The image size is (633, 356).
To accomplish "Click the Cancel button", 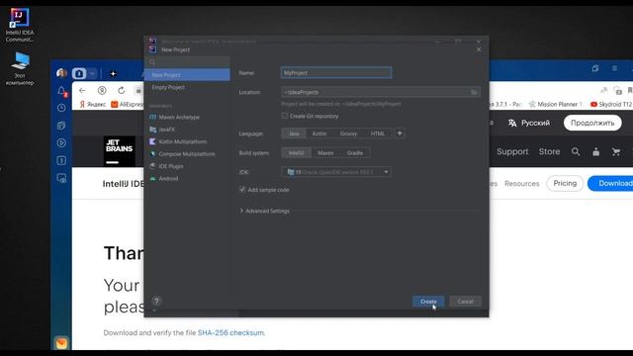I will coord(465,302).
